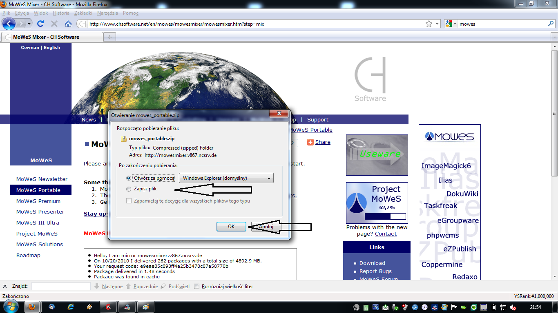Click News in the site navigation bar
Image resolution: width=558 pixels, height=313 pixels.
pyautogui.click(x=89, y=119)
